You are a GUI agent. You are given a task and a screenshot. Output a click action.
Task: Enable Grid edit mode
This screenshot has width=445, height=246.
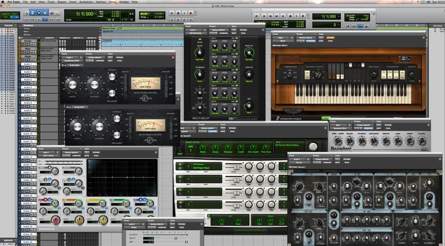pos(14,17)
